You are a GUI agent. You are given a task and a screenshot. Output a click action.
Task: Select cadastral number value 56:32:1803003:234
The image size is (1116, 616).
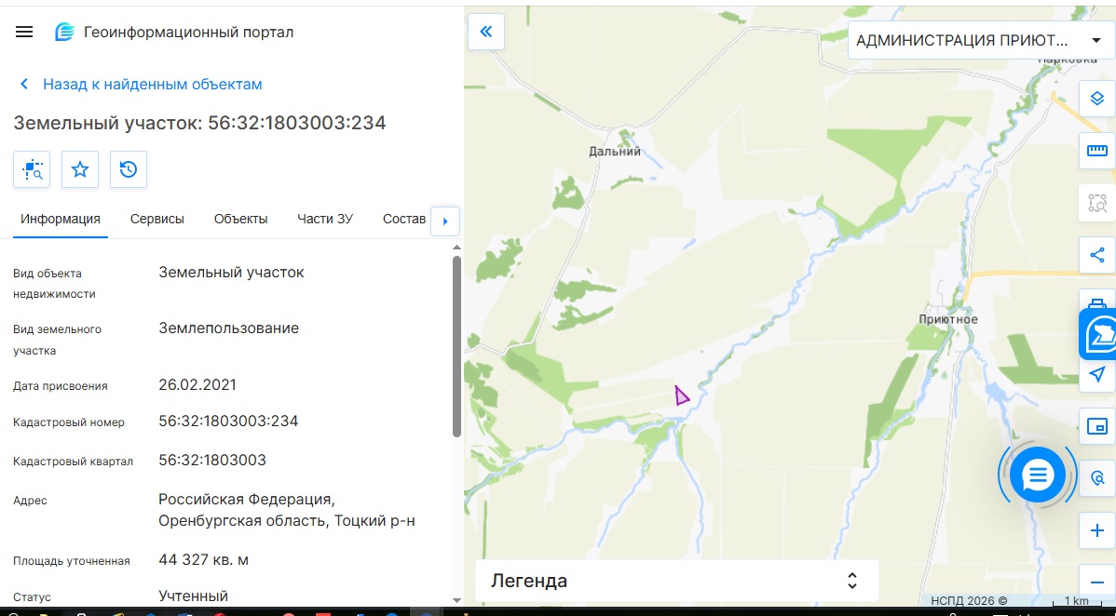pos(228,422)
